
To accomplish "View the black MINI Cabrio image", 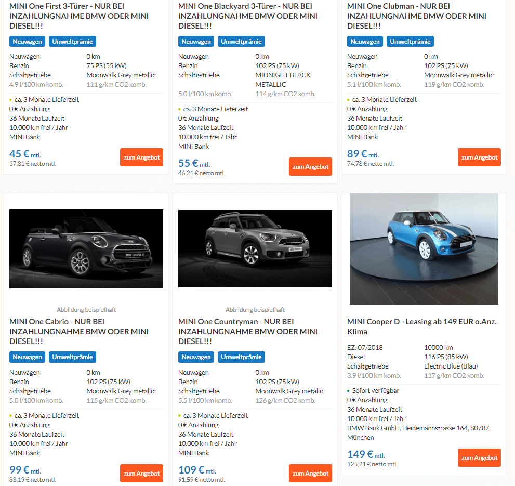I will (x=86, y=249).
